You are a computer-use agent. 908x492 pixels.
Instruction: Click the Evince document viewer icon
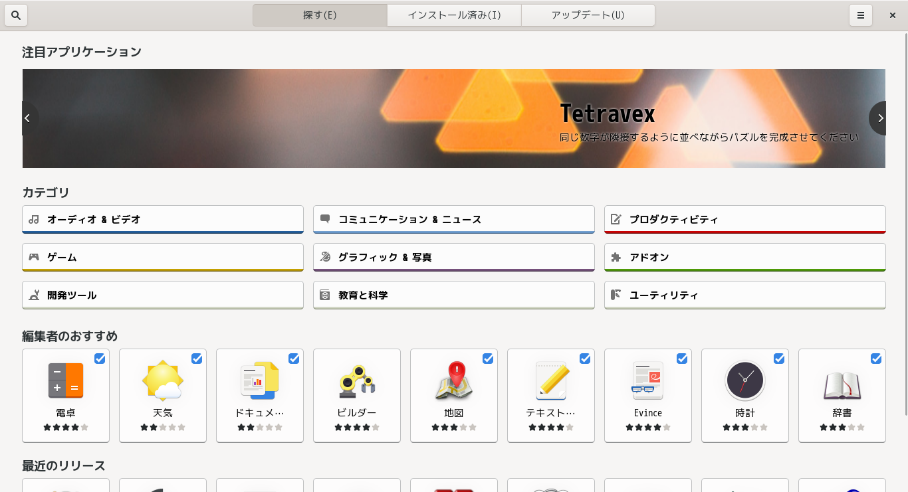pyautogui.click(x=648, y=380)
